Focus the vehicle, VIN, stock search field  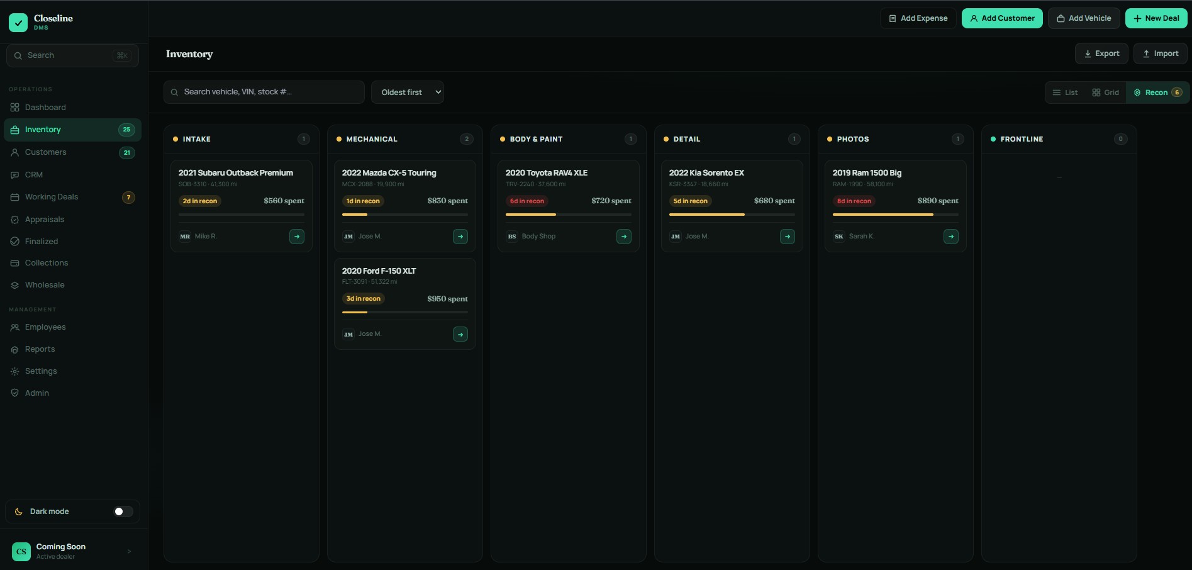click(264, 92)
